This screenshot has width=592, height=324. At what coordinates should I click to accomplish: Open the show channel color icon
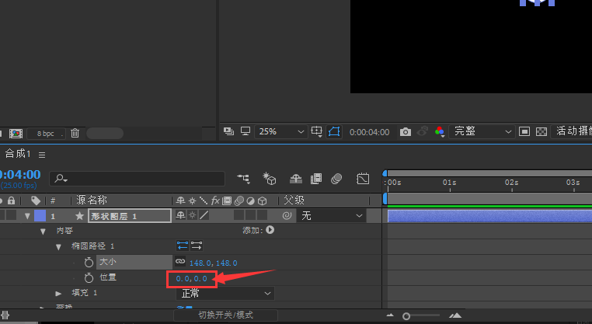point(440,132)
